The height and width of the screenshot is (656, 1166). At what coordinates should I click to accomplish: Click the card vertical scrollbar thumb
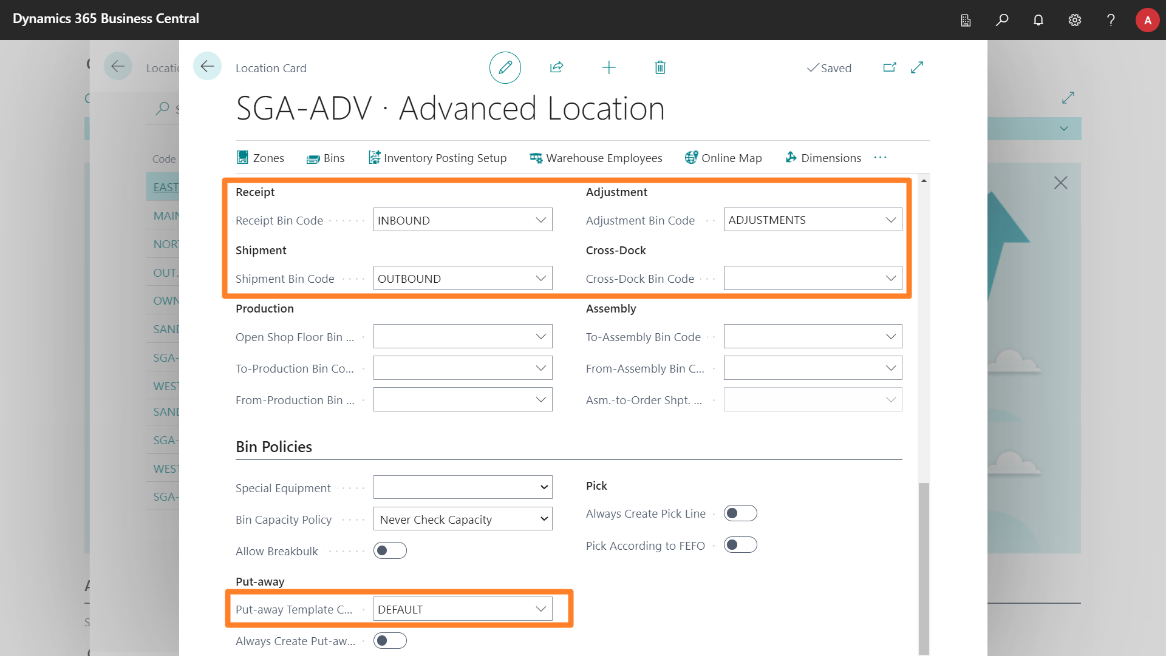(924, 568)
